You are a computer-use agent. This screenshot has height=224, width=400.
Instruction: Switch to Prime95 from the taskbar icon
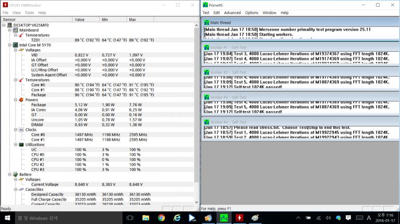(x=224, y=218)
